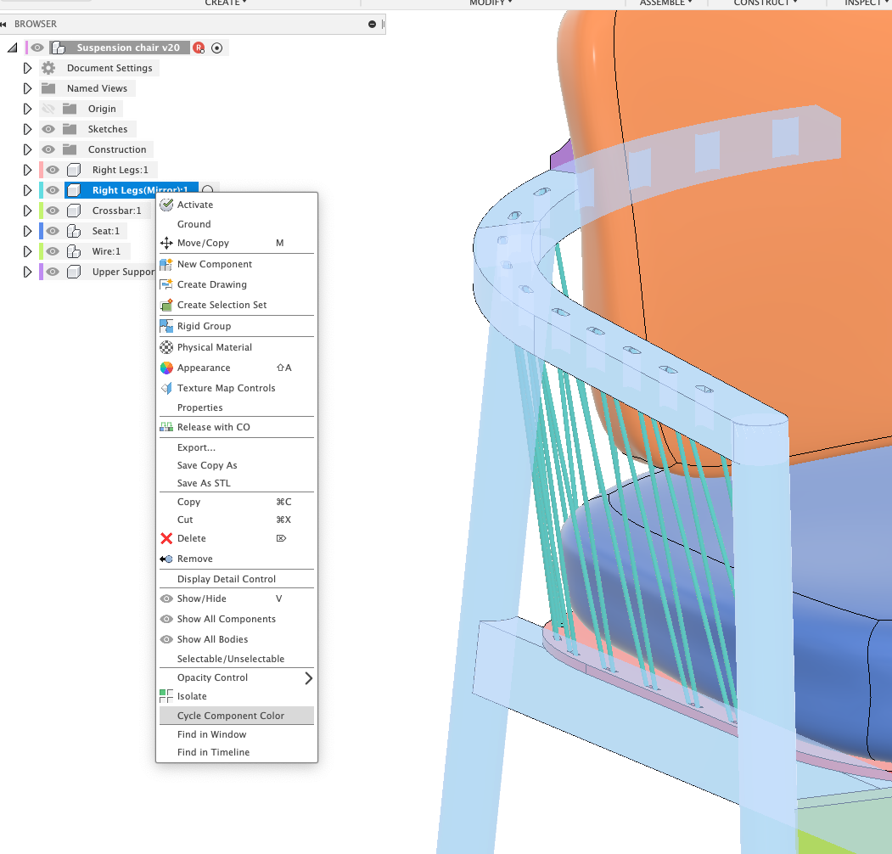The image size is (892, 854).
Task: Expand the Sketches folder disclosure triangle
Action: pyautogui.click(x=26, y=128)
